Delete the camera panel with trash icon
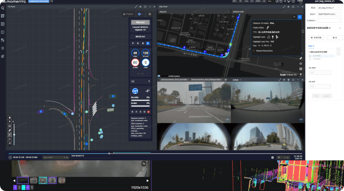 point(289,80)
